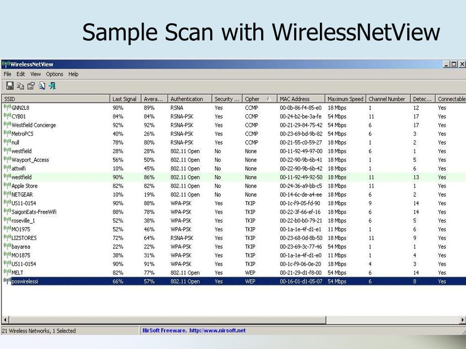Open the www.nirsoft.net link
This screenshot has height=349, width=466.
[217, 330]
